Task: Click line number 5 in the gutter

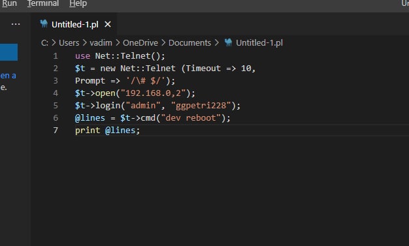Action: click(x=56, y=106)
